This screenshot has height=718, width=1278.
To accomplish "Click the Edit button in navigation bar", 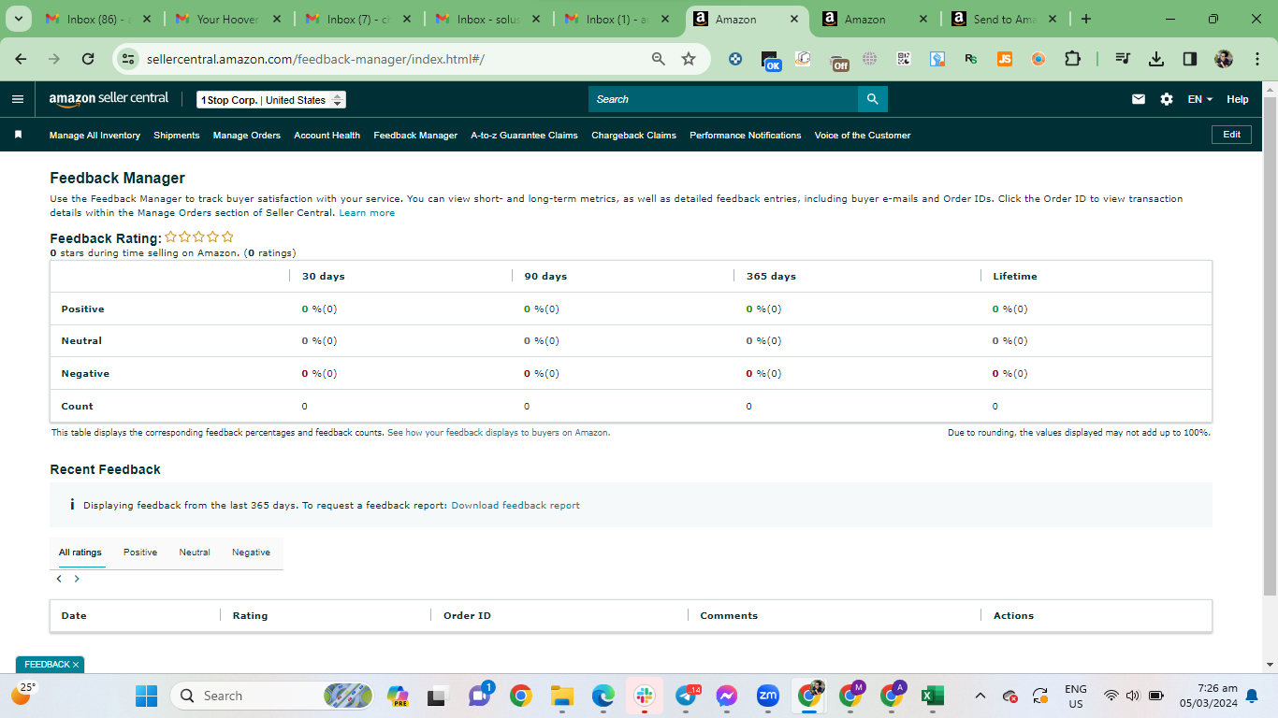I will pos(1231,135).
